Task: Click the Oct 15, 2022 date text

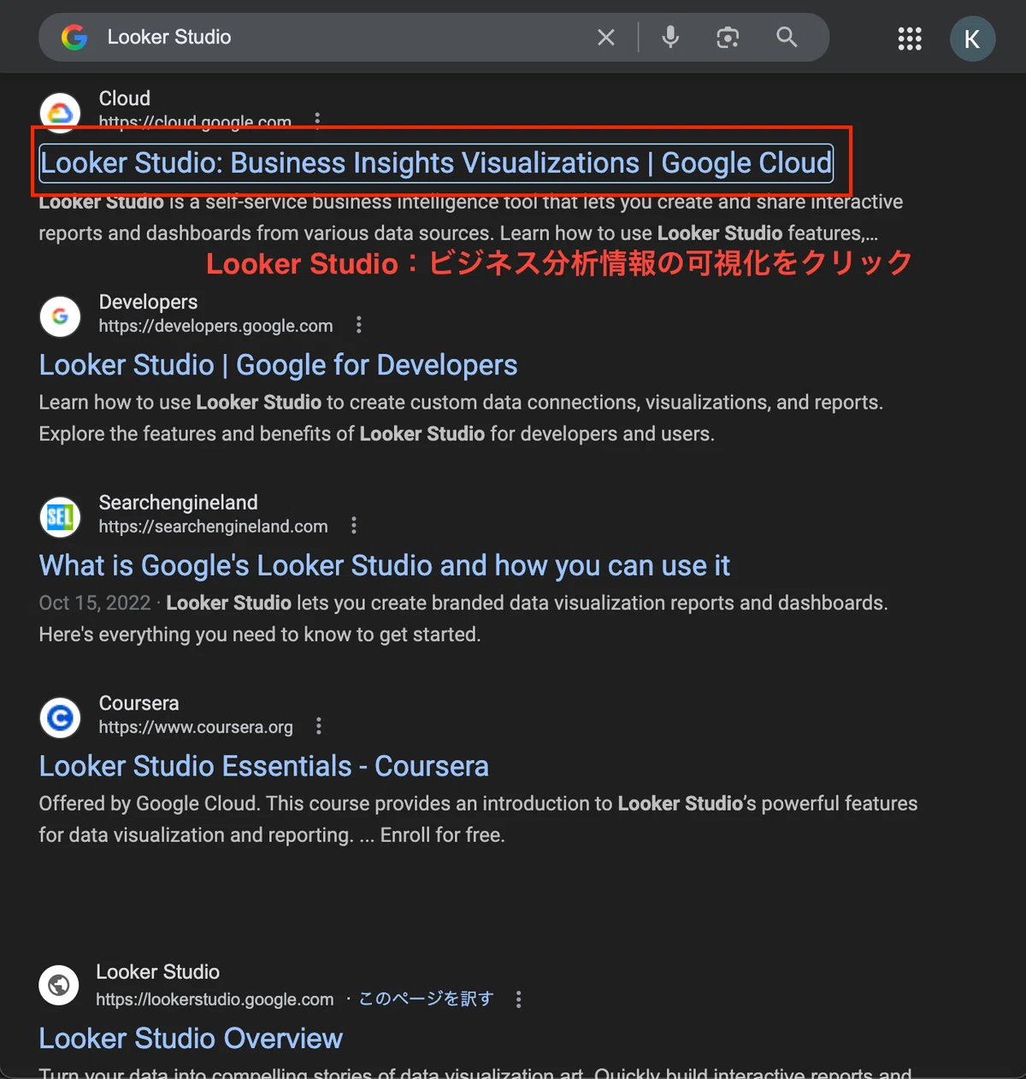Action: point(95,603)
